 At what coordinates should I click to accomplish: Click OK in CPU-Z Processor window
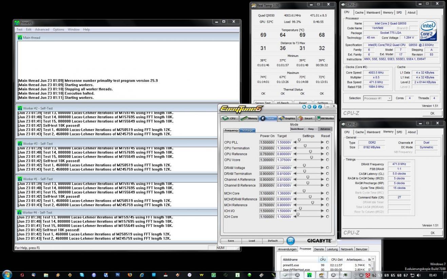tap(432, 113)
